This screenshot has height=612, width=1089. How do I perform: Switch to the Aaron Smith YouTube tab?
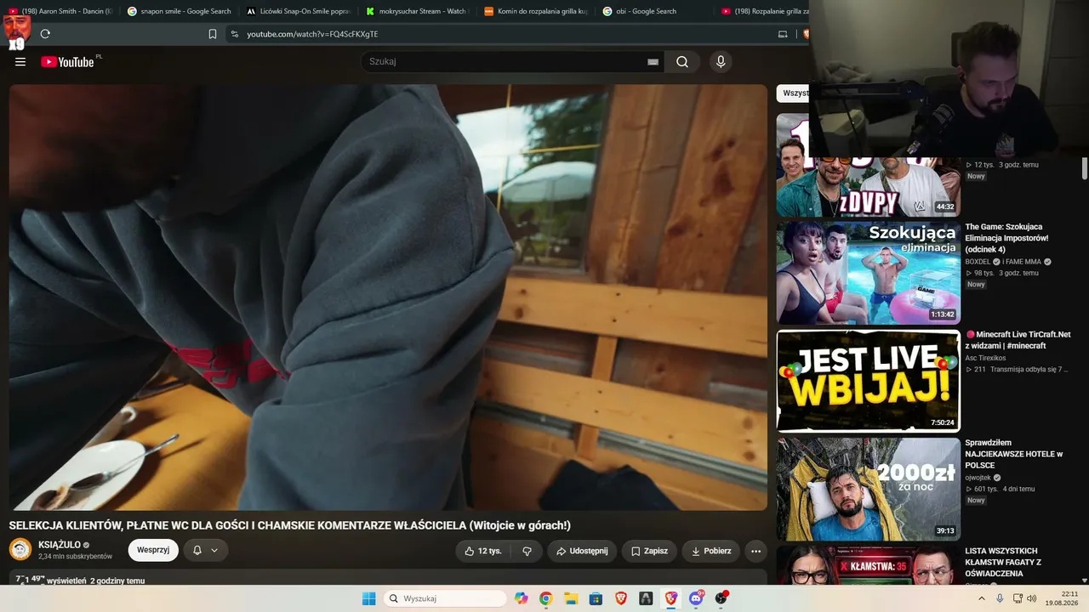(60, 11)
